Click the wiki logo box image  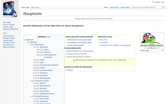10,9
